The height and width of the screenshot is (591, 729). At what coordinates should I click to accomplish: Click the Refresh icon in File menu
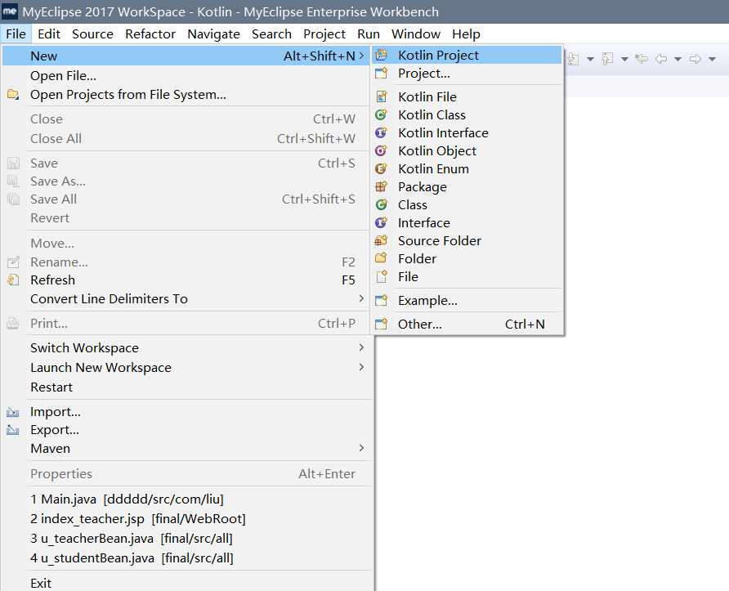(x=13, y=280)
